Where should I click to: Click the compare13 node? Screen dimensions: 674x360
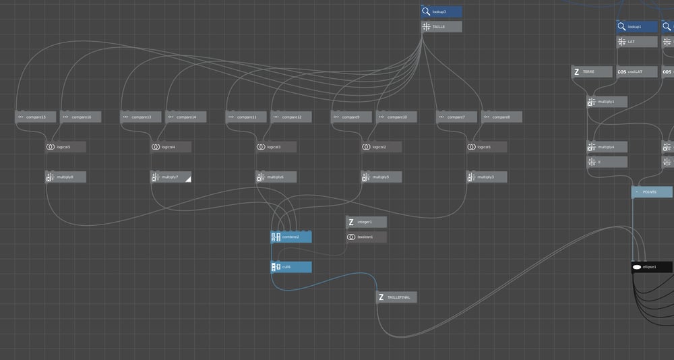click(x=141, y=117)
